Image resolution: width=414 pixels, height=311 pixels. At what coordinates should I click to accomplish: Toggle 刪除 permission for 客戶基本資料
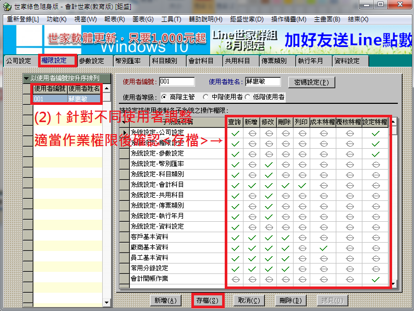pos(285,237)
